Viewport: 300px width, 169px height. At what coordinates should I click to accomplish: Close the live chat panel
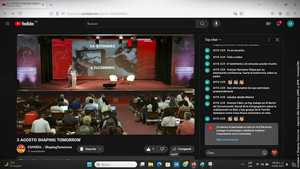(277, 40)
